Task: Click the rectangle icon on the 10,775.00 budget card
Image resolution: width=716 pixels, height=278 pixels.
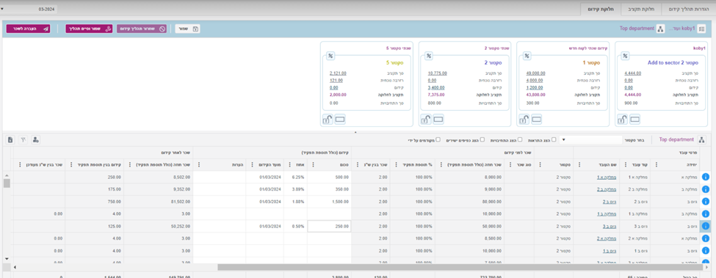Action: click(x=438, y=120)
